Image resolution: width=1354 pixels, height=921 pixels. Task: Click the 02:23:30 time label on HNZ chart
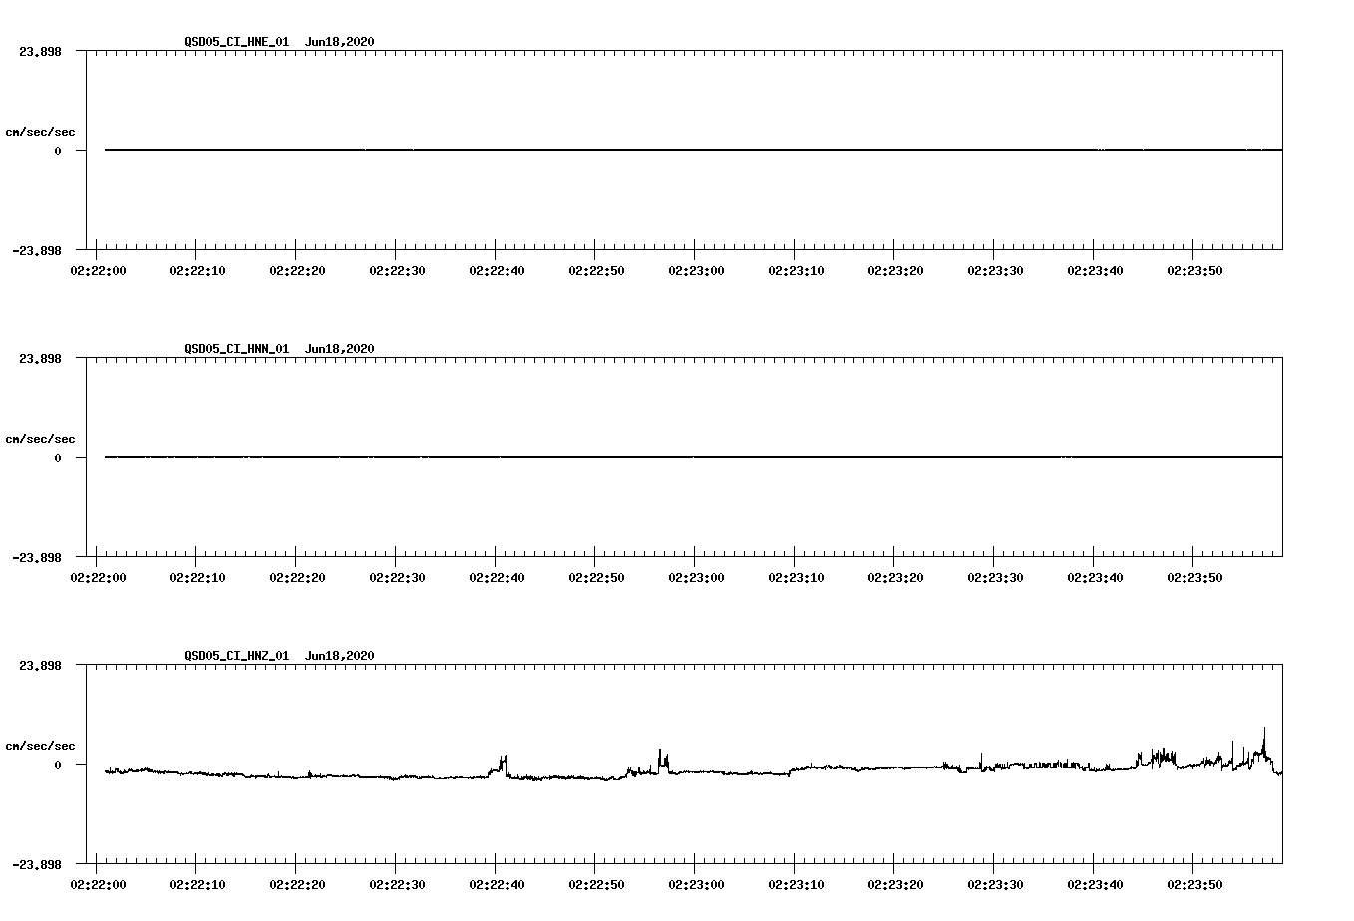[995, 884]
